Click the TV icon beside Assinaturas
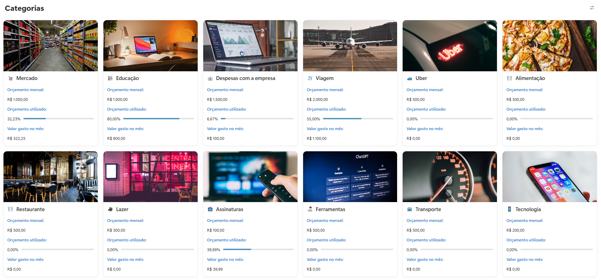This screenshot has height=280, width=601. tap(210, 209)
